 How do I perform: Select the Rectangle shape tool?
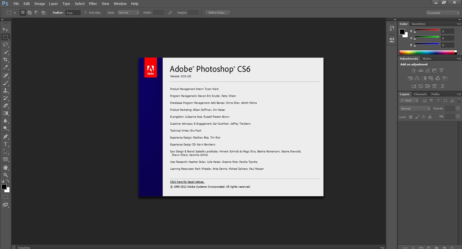click(x=5, y=159)
